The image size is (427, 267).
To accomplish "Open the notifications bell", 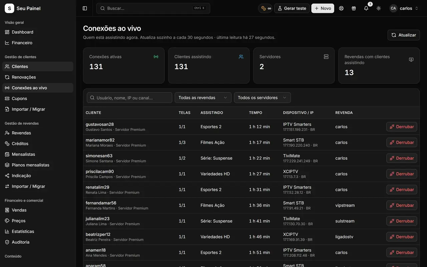I will 366,8.
